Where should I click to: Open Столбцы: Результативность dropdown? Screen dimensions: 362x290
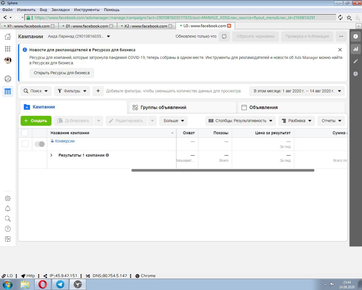coord(241,121)
